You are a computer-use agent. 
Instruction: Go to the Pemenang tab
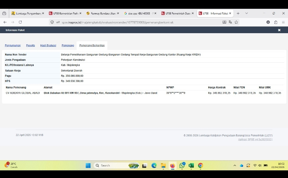(68, 46)
